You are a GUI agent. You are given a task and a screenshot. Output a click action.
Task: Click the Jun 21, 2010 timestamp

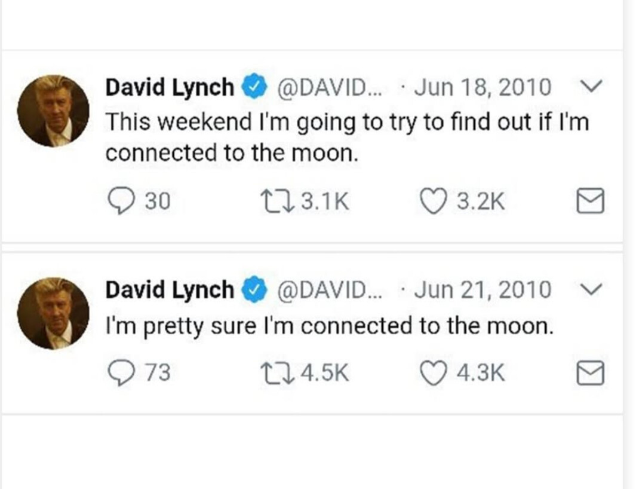(483, 290)
